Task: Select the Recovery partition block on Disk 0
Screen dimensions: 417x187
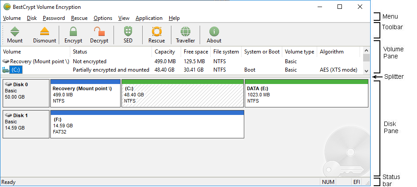Action: click(x=85, y=93)
